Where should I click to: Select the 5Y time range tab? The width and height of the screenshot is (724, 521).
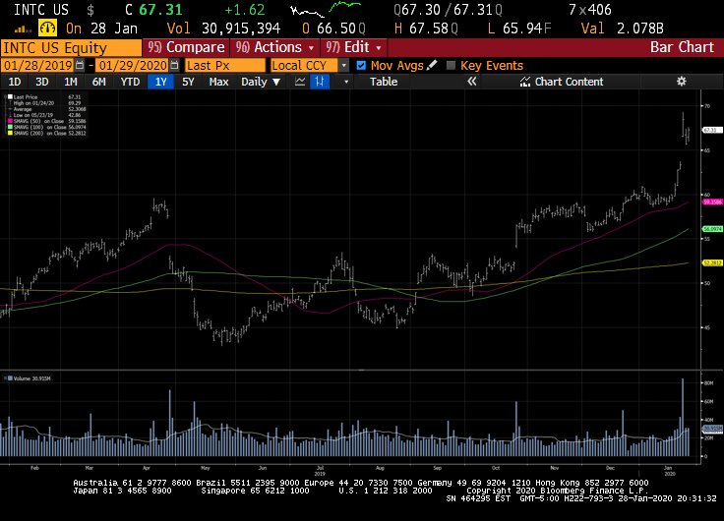188,82
